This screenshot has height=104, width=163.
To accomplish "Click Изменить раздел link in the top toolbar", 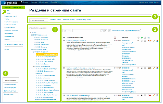I will pyautogui.click(x=69, y=20).
